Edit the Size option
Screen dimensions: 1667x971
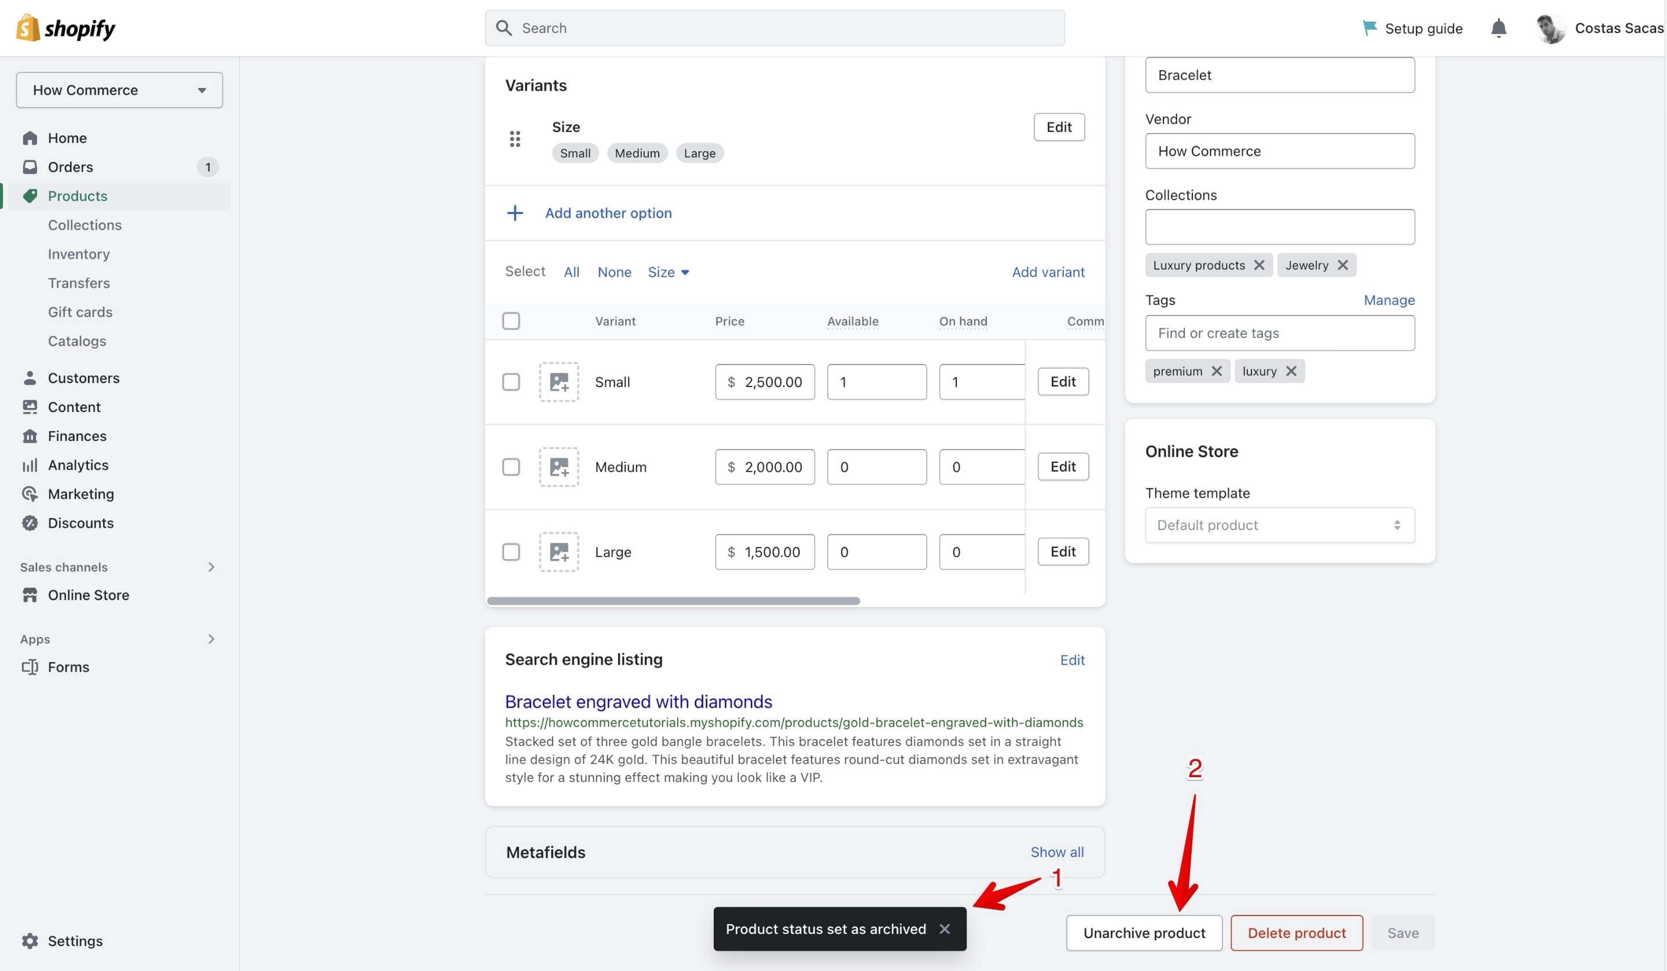click(1059, 127)
